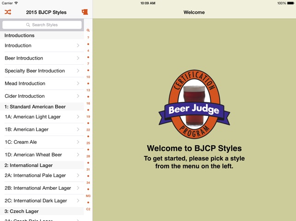Jump to index entry 13

click(88, 90)
